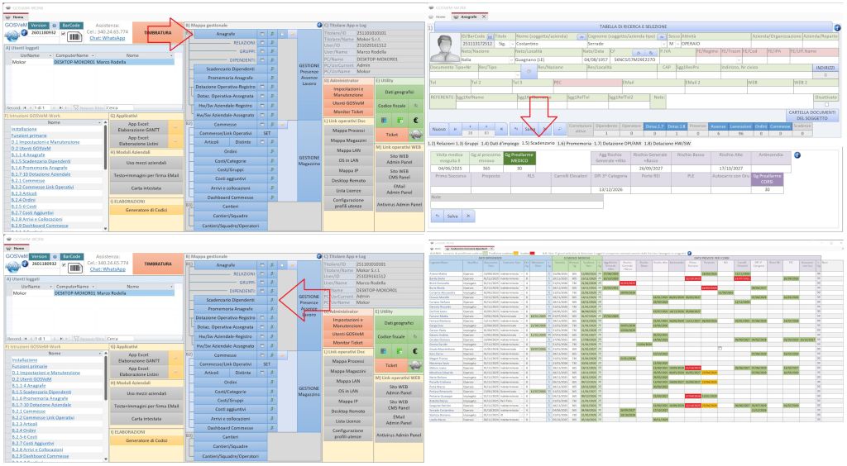Open the 1.4) Dati d'impiego tab
This screenshot has height=466, width=847.
coord(500,144)
